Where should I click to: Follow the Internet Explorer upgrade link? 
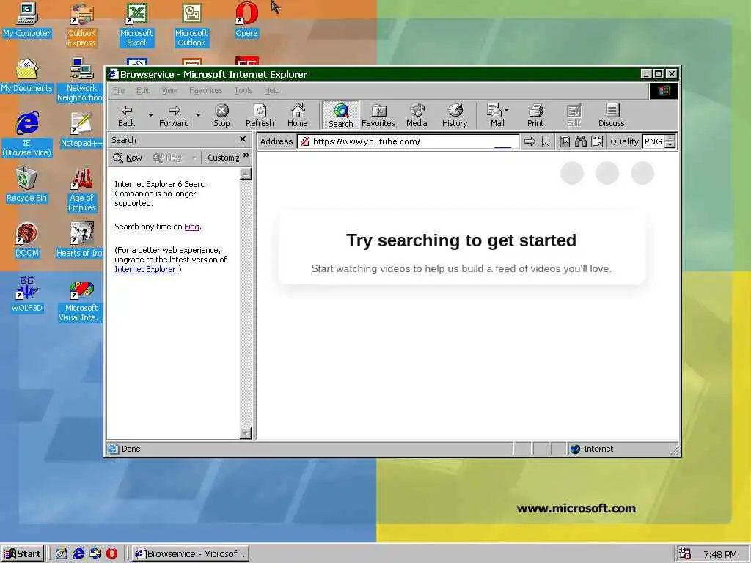[x=145, y=269]
